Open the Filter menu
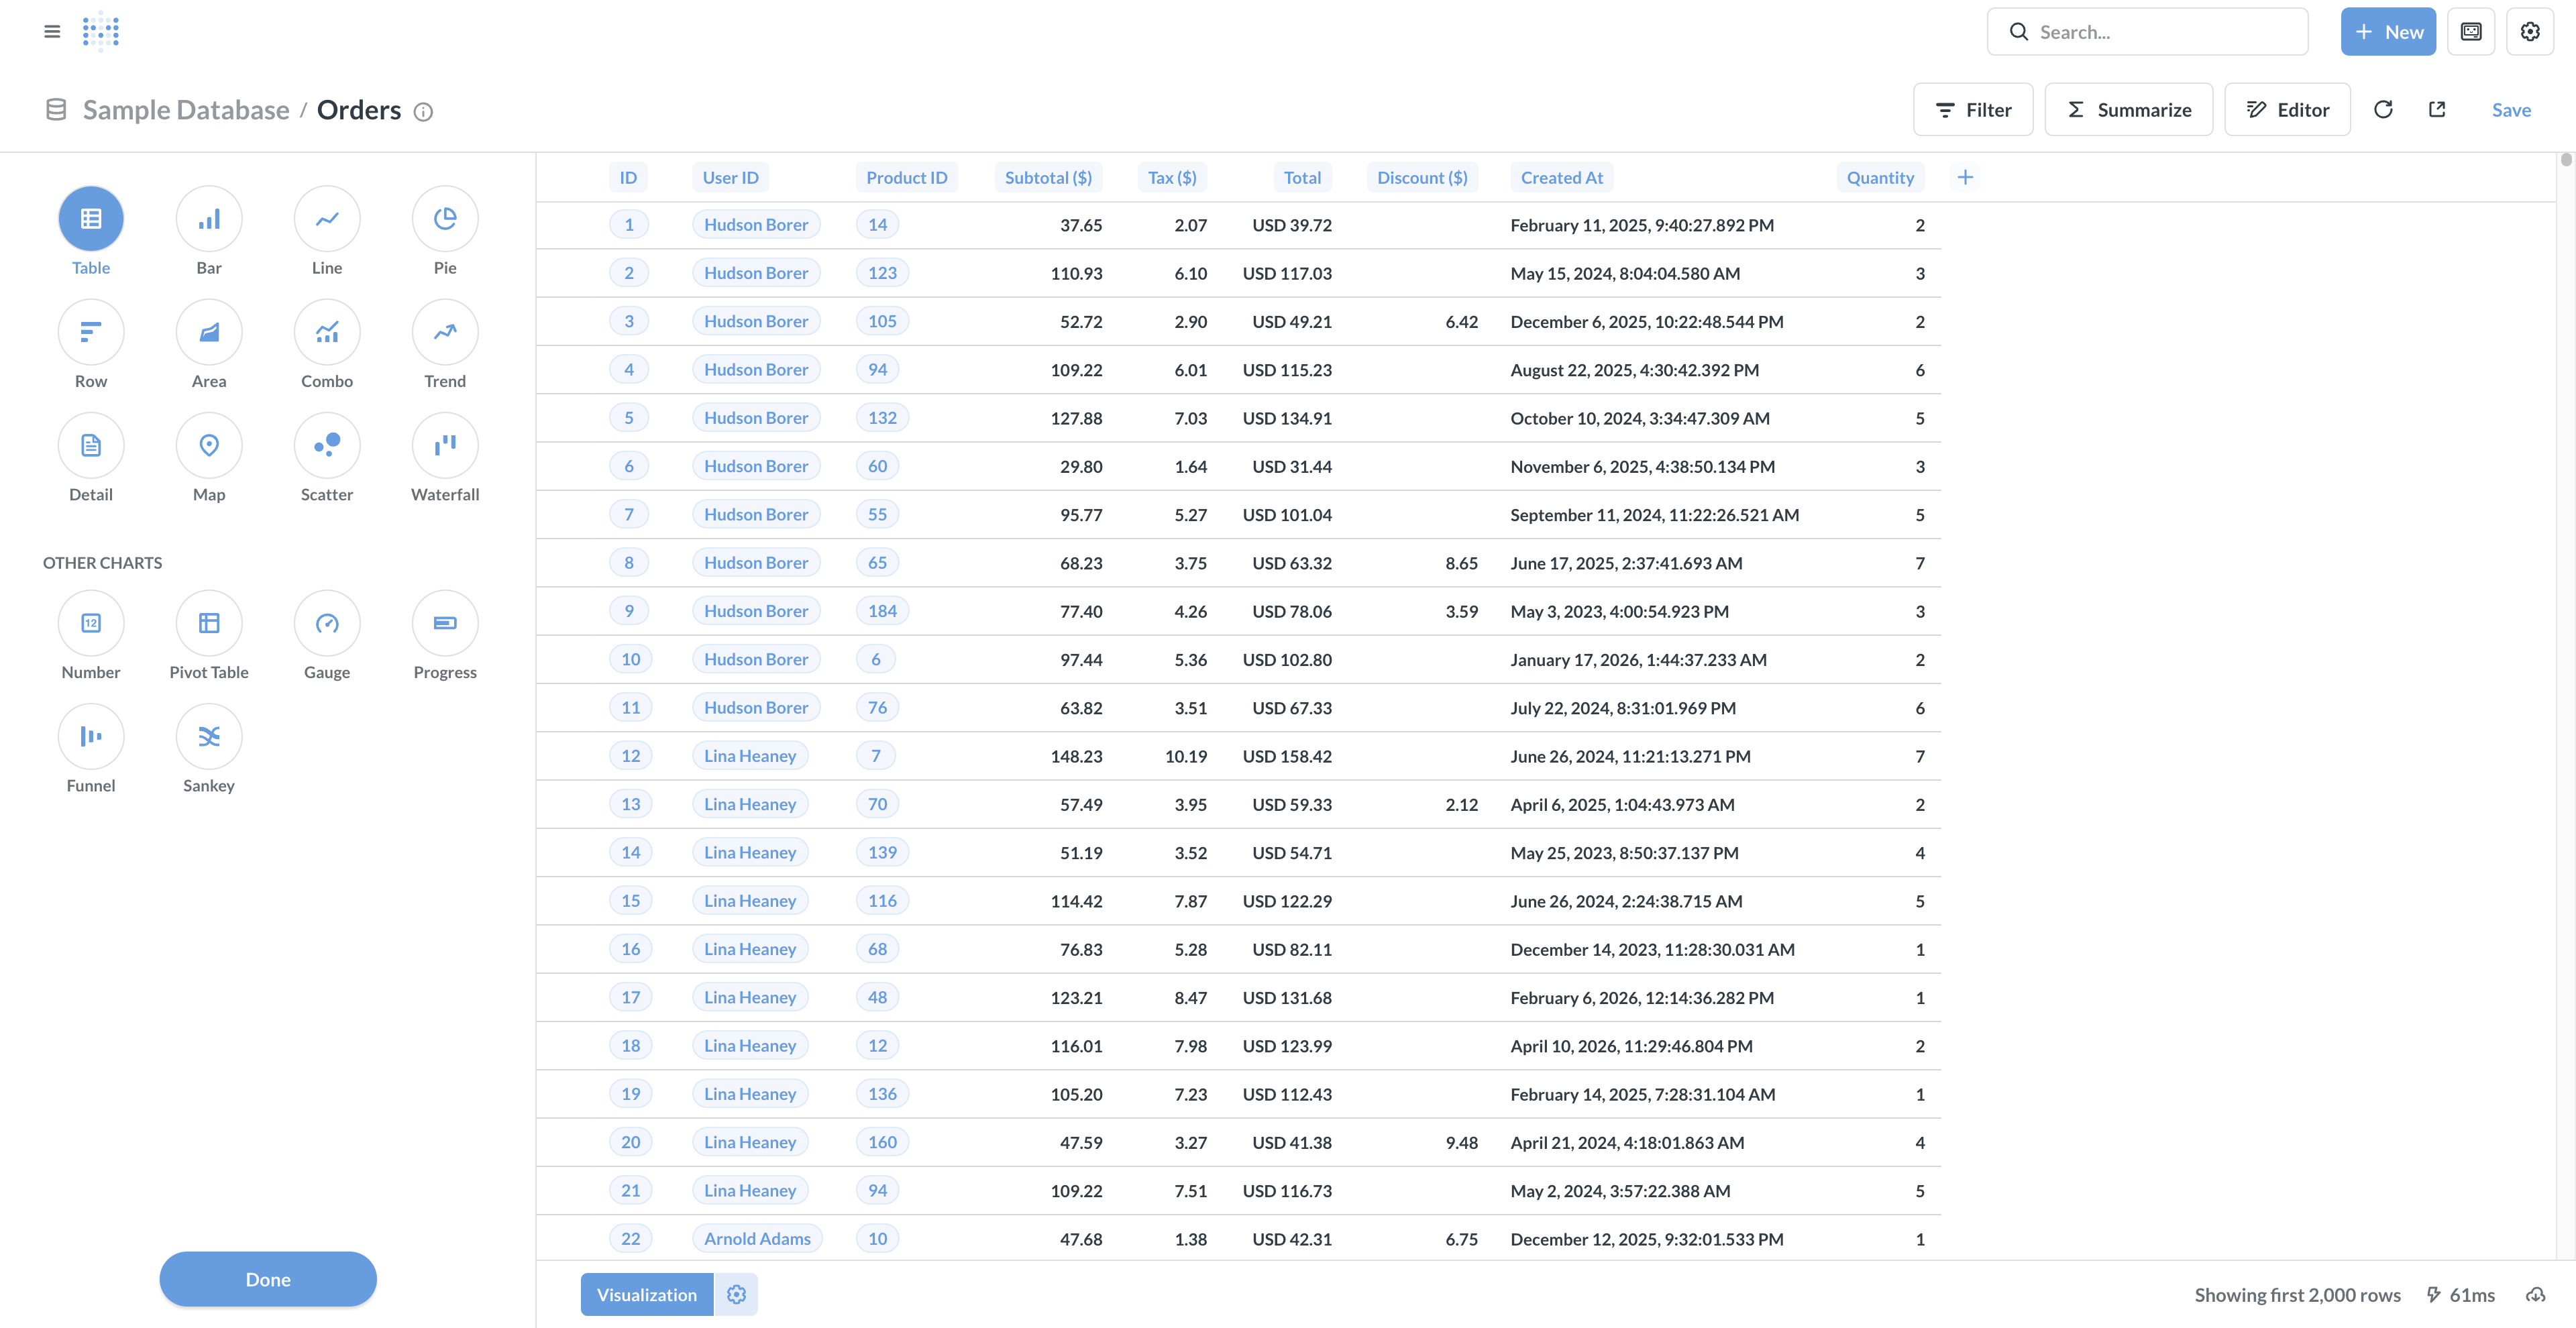The width and height of the screenshot is (2576, 1328). pos(1973,110)
